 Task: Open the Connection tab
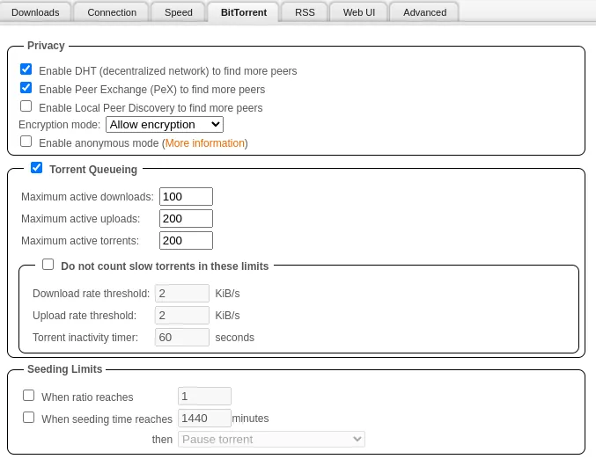pyautogui.click(x=112, y=12)
